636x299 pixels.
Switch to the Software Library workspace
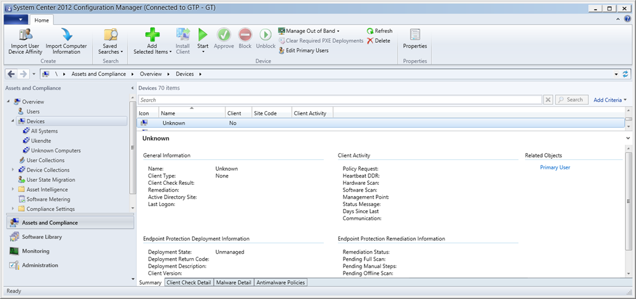42,237
